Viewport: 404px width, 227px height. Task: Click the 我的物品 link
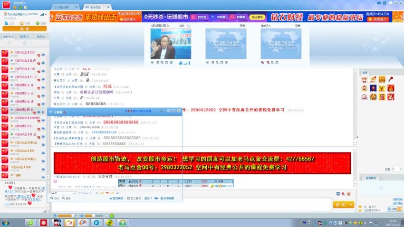(397, 203)
